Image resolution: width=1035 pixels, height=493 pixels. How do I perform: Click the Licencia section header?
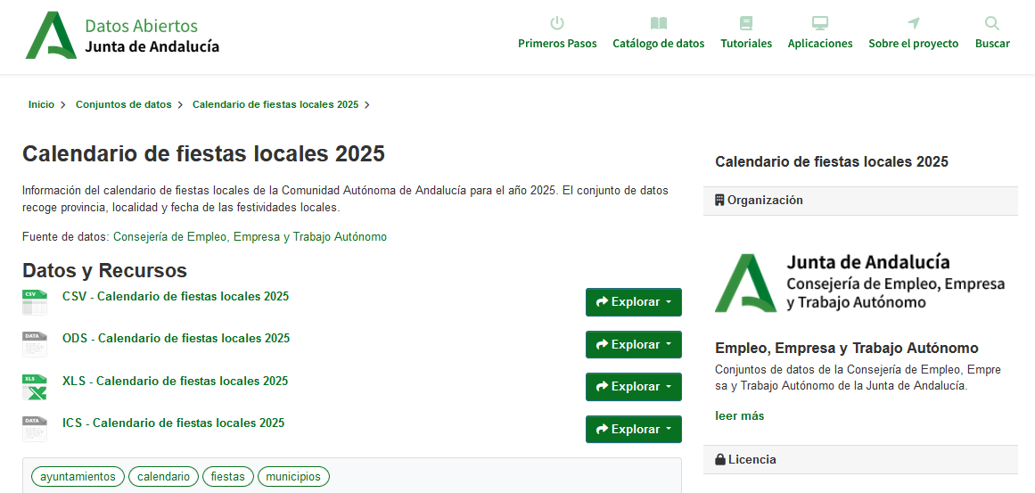[861, 459]
